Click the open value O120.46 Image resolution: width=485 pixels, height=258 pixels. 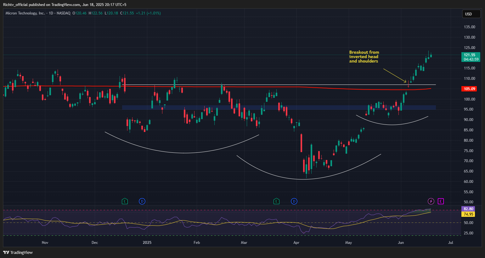tap(79, 13)
